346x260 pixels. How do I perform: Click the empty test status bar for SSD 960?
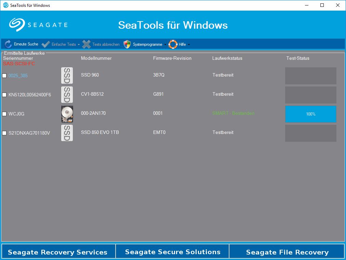coord(311,76)
